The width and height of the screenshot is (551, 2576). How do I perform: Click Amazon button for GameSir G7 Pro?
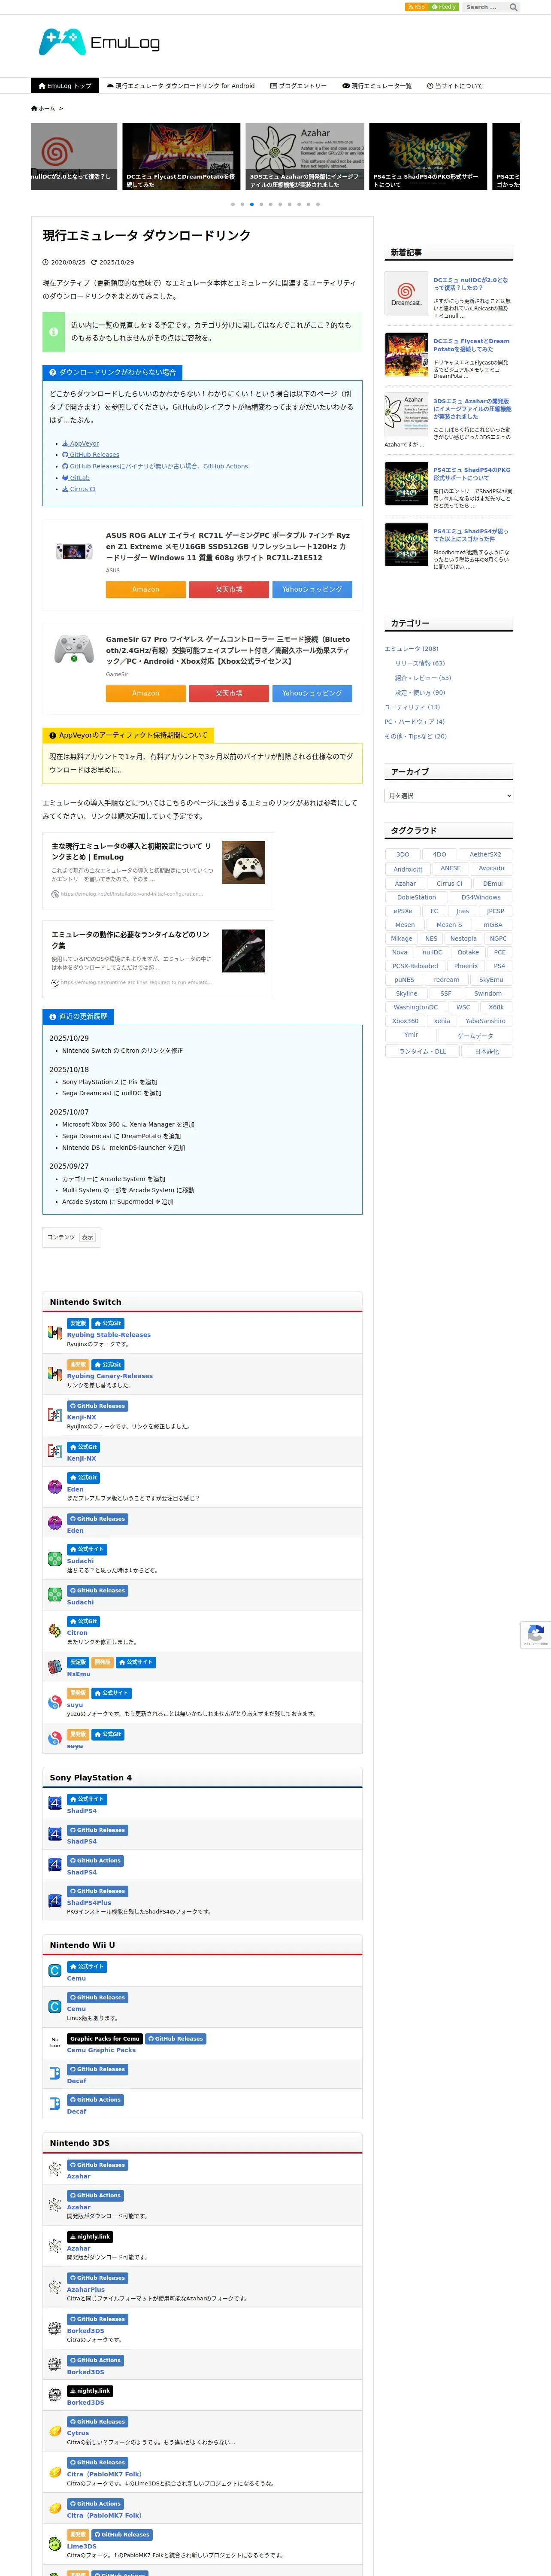click(146, 693)
